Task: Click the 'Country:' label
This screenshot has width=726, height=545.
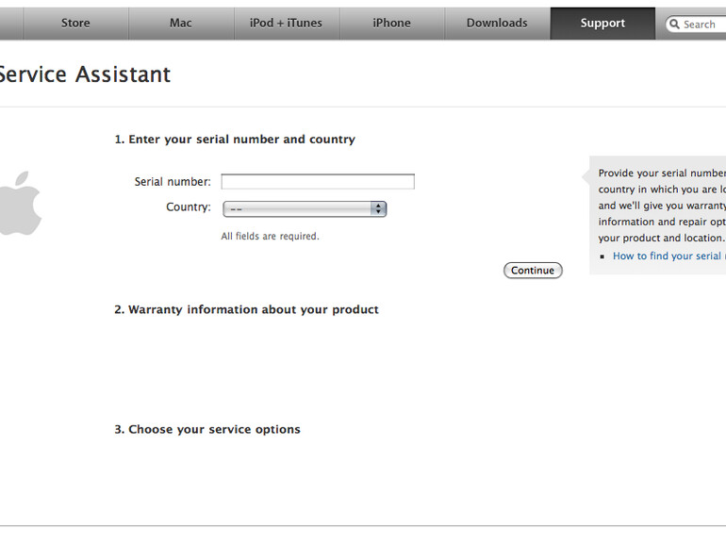Action: coord(189,207)
